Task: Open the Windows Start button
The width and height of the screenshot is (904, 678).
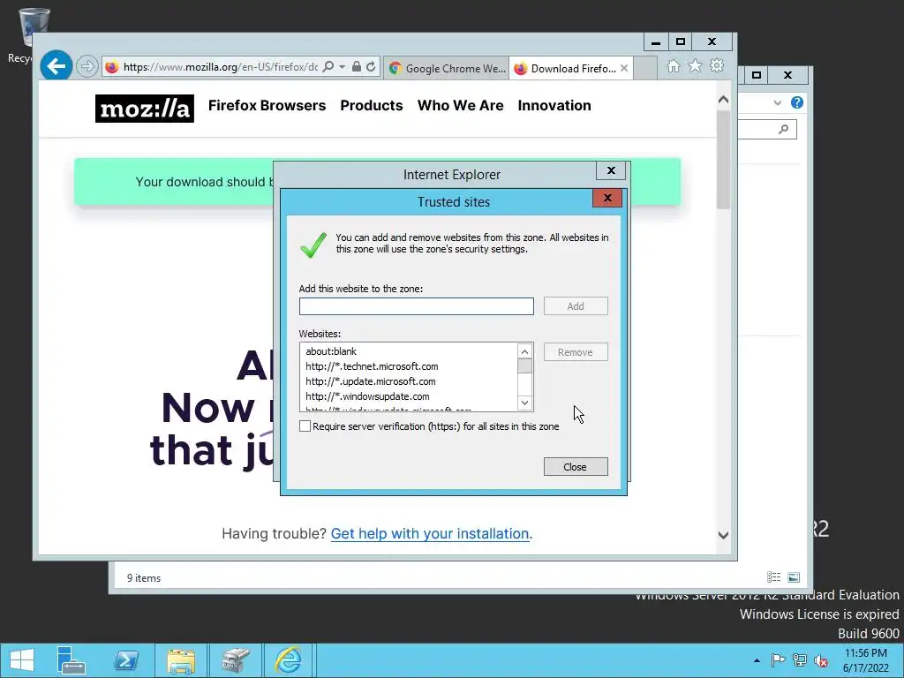Action: (22, 660)
